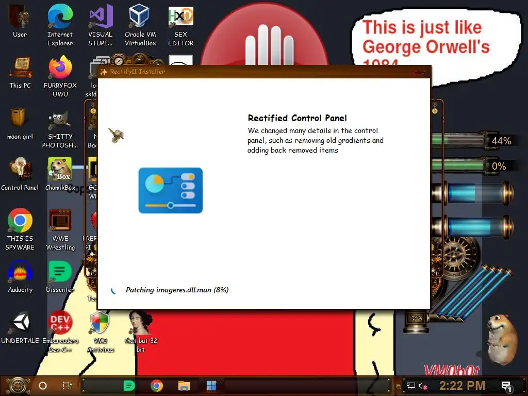Click the Control Panel illustration in installer
This screenshot has height=396, width=528.
click(171, 190)
